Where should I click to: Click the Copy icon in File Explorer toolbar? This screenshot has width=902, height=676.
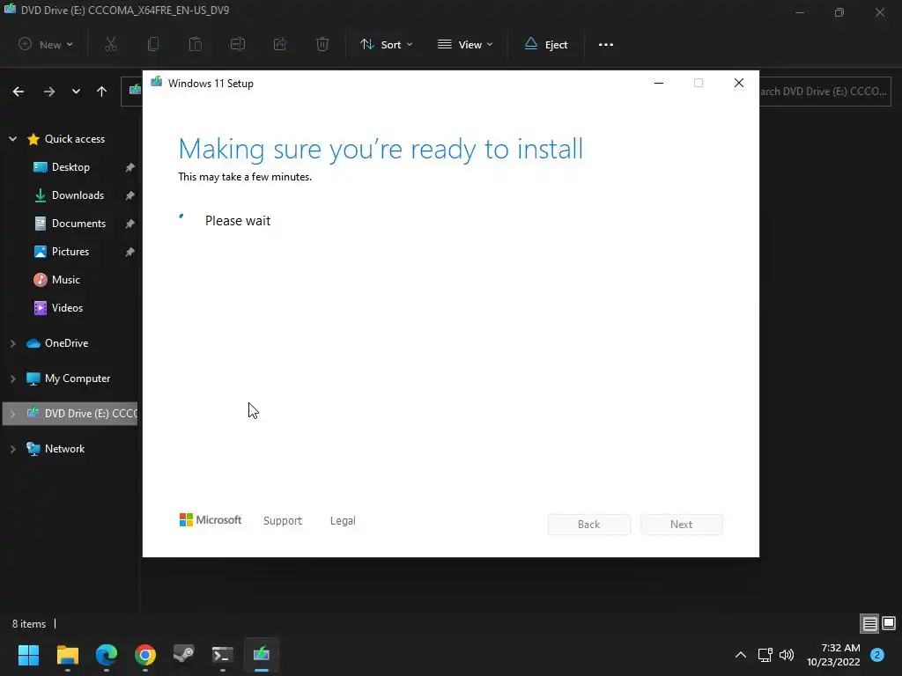point(153,44)
